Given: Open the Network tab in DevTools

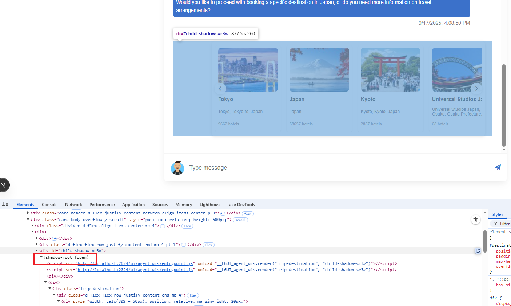Looking at the screenshot, I should [x=73, y=205].
